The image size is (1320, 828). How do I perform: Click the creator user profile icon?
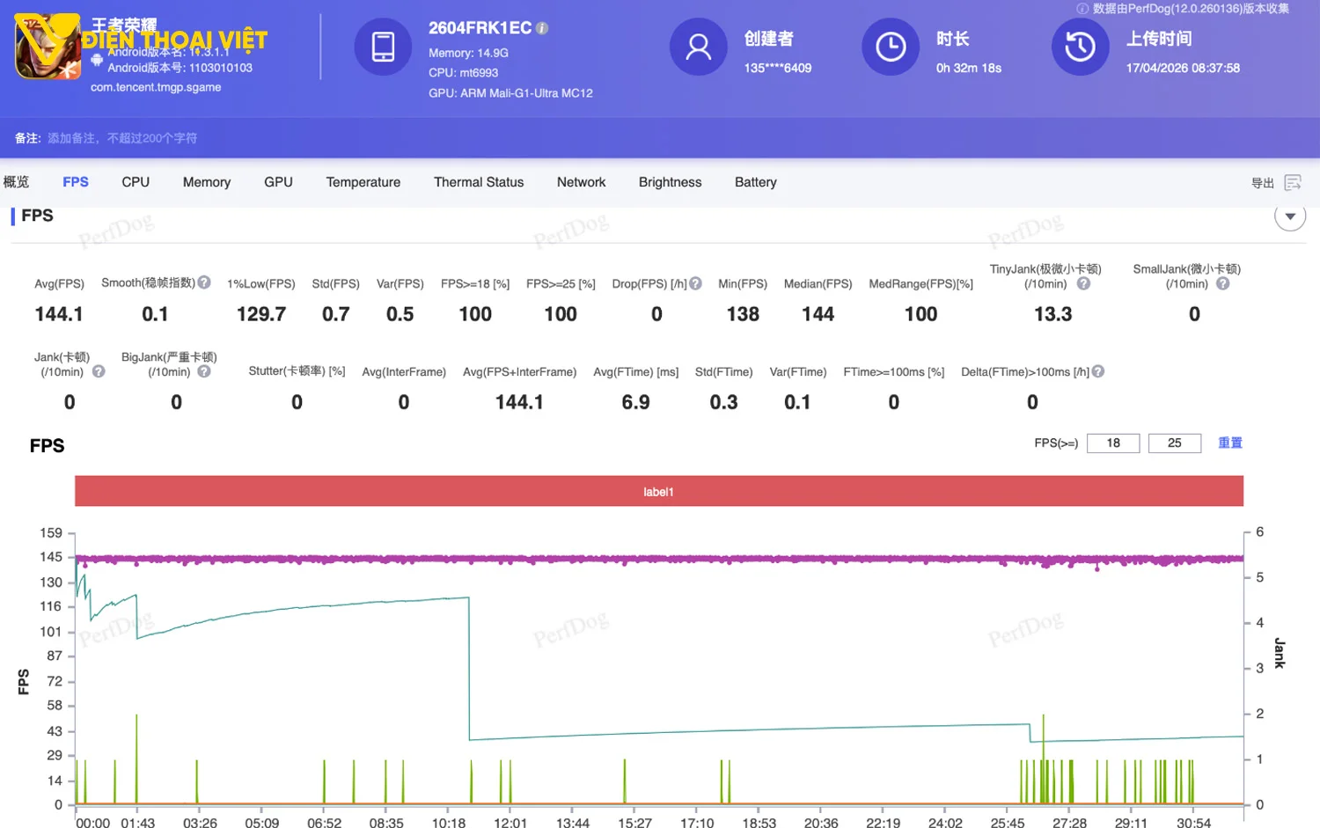(x=698, y=47)
